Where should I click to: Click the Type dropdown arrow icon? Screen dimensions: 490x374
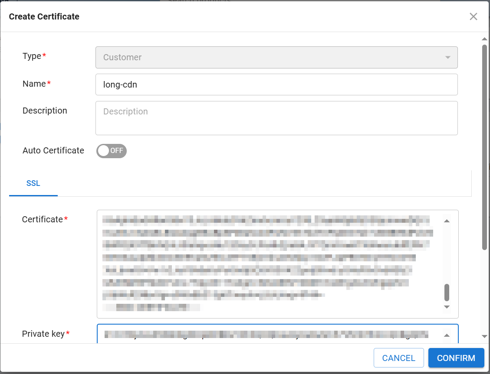[x=448, y=58]
